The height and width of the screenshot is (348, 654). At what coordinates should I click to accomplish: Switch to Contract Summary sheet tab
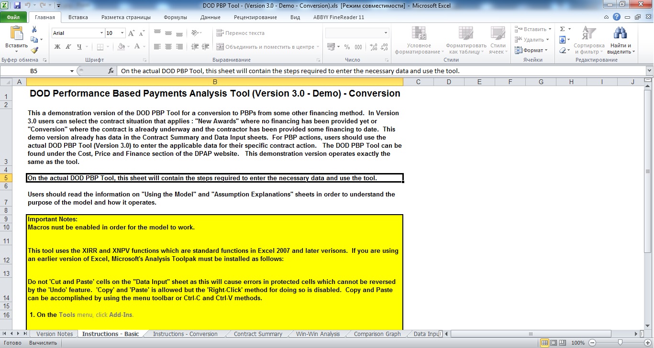[x=258, y=334]
